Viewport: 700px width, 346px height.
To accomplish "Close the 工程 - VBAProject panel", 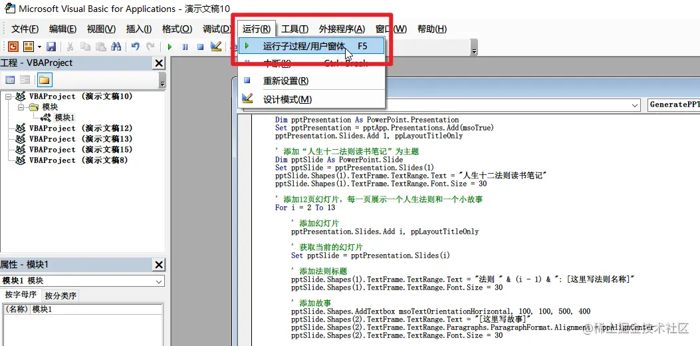I will click(159, 63).
